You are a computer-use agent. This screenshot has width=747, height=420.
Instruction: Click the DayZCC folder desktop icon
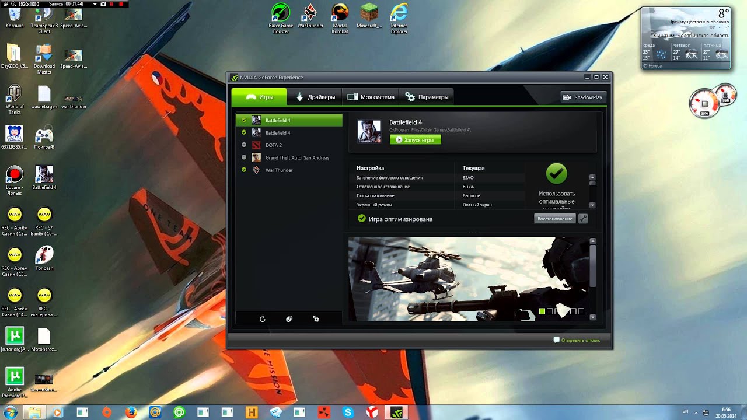pyautogui.click(x=15, y=57)
